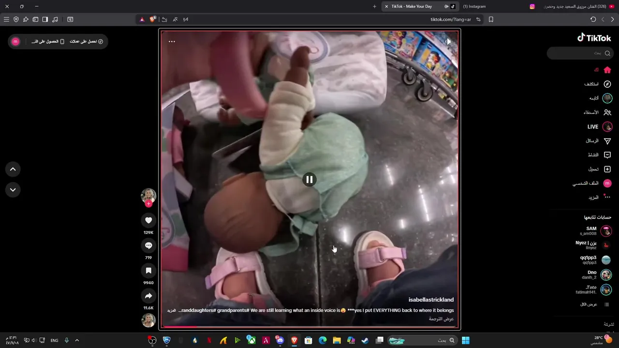Open the LIVE section
The image size is (619, 348).
click(600, 127)
